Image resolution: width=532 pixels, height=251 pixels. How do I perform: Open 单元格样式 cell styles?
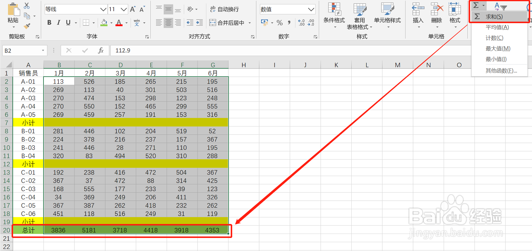coord(387,15)
